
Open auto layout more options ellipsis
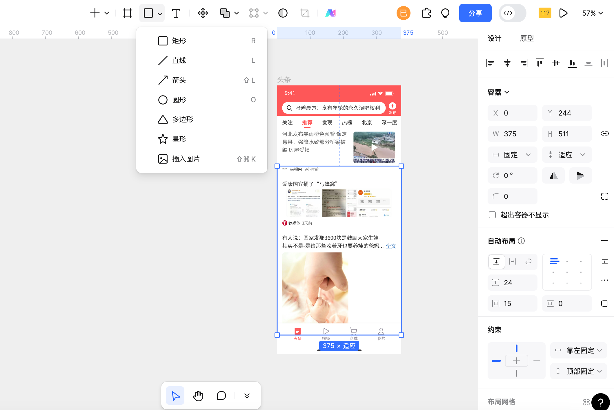point(604,280)
